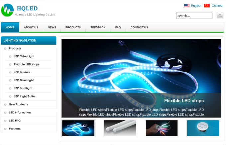Viewport: 226px width, 145px height.
Task: Open LED Information section
Action: [x=20, y=112]
